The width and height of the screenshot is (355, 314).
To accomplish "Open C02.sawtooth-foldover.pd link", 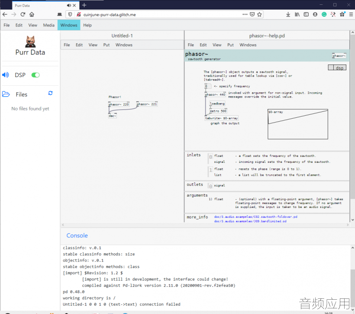I will [x=255, y=217].
